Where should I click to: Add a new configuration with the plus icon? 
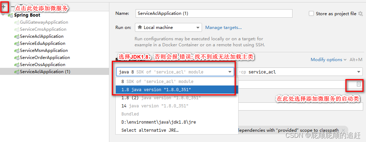pos(4,7)
